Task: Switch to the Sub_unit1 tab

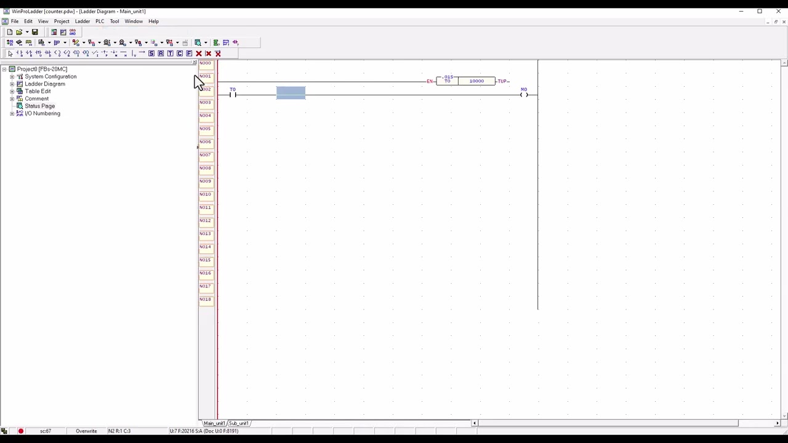Action: pyautogui.click(x=239, y=423)
